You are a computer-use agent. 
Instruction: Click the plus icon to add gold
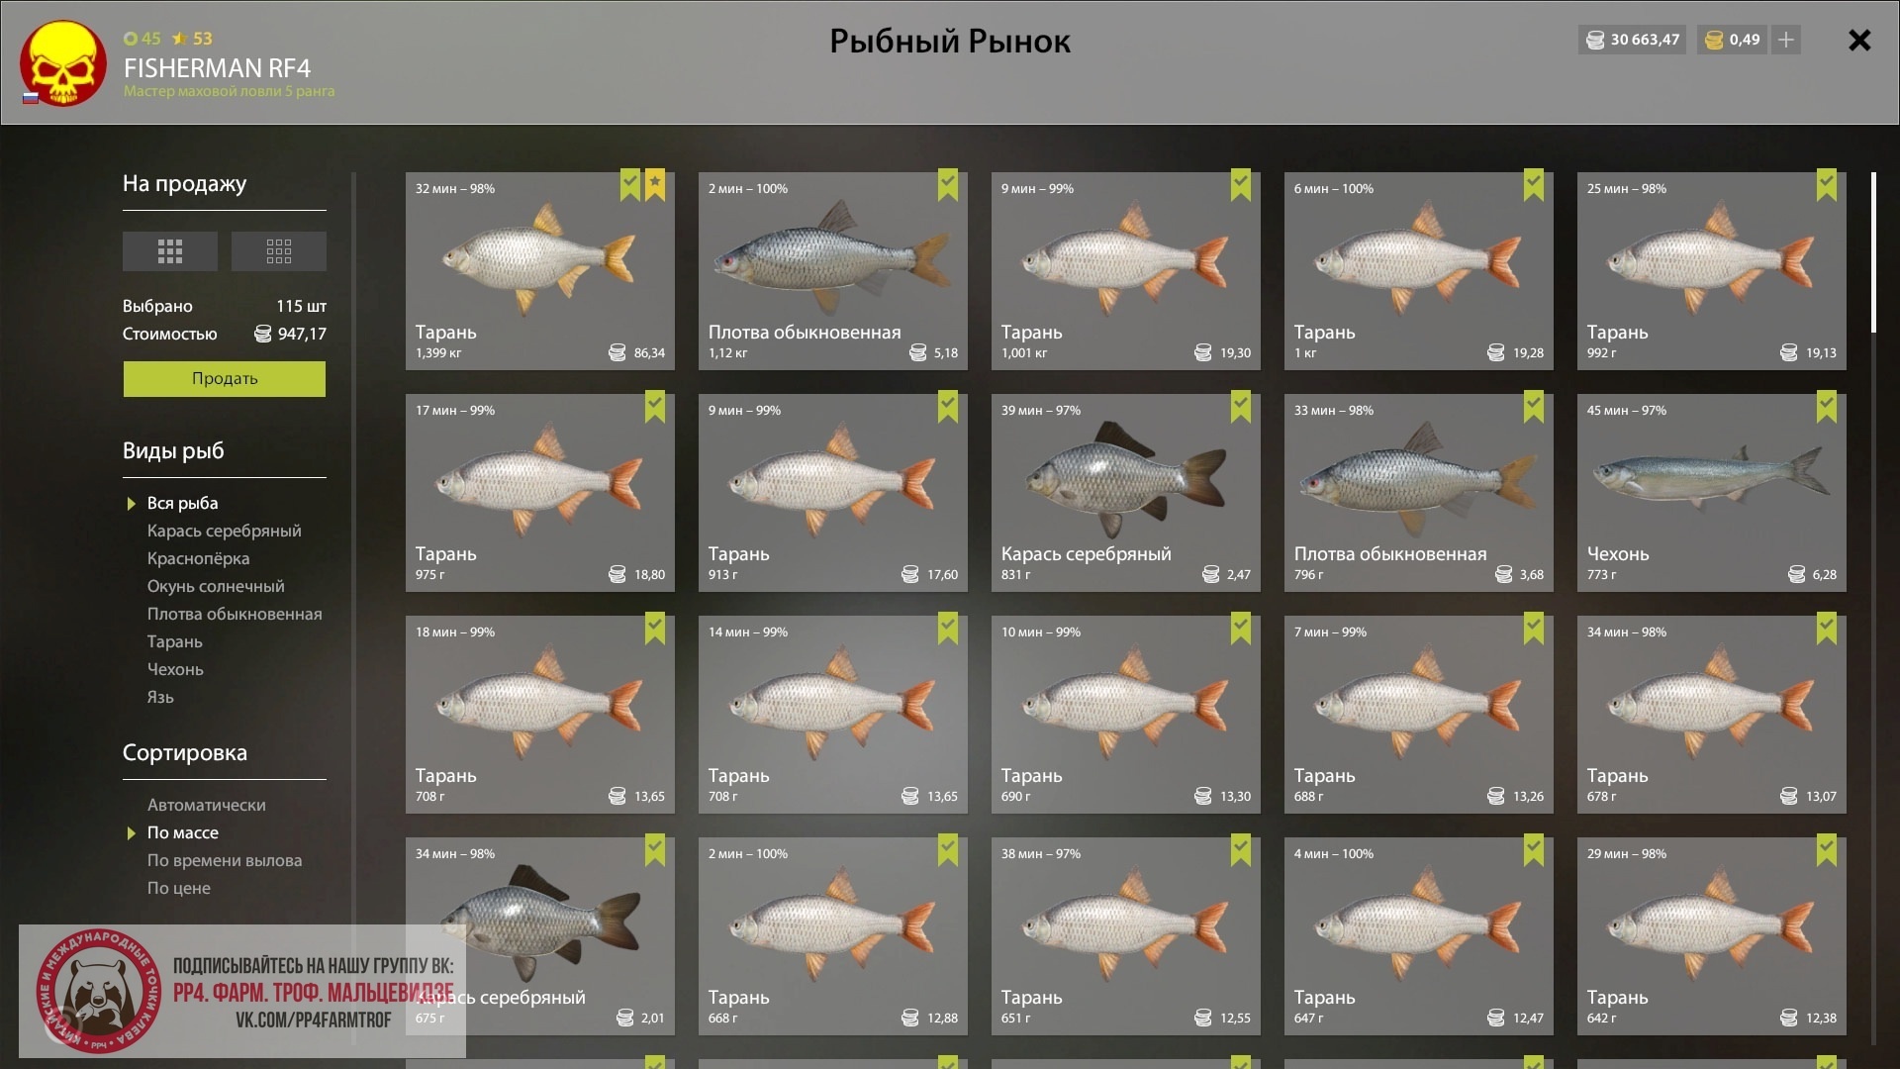click(x=1786, y=40)
